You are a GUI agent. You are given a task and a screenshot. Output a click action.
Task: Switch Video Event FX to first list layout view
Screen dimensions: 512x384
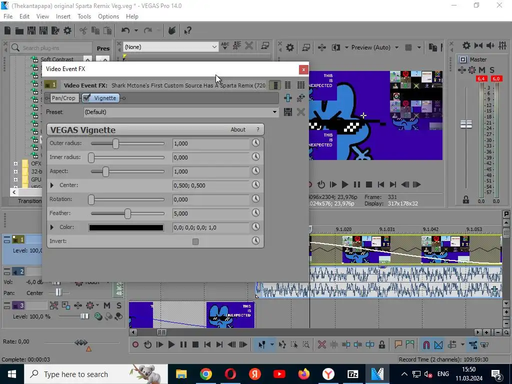tap(275, 85)
